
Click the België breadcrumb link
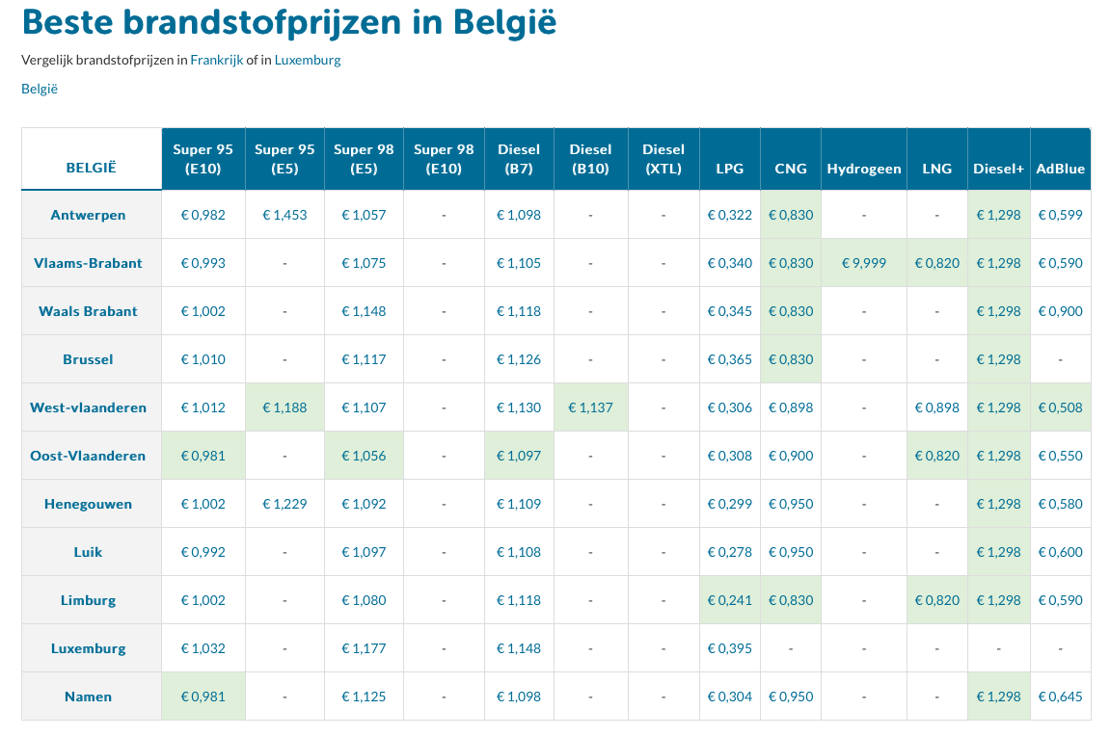coord(40,89)
